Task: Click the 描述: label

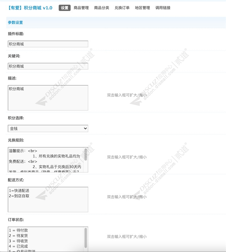Action: click(x=12, y=78)
